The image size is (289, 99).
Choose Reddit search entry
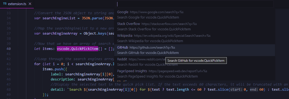pyautogui.click(x=195, y=62)
